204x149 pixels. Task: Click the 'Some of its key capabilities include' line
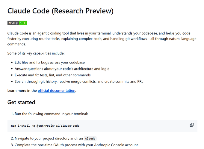click(36, 53)
